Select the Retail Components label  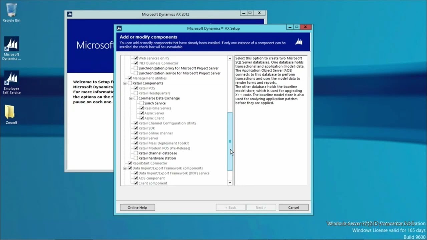point(148,83)
